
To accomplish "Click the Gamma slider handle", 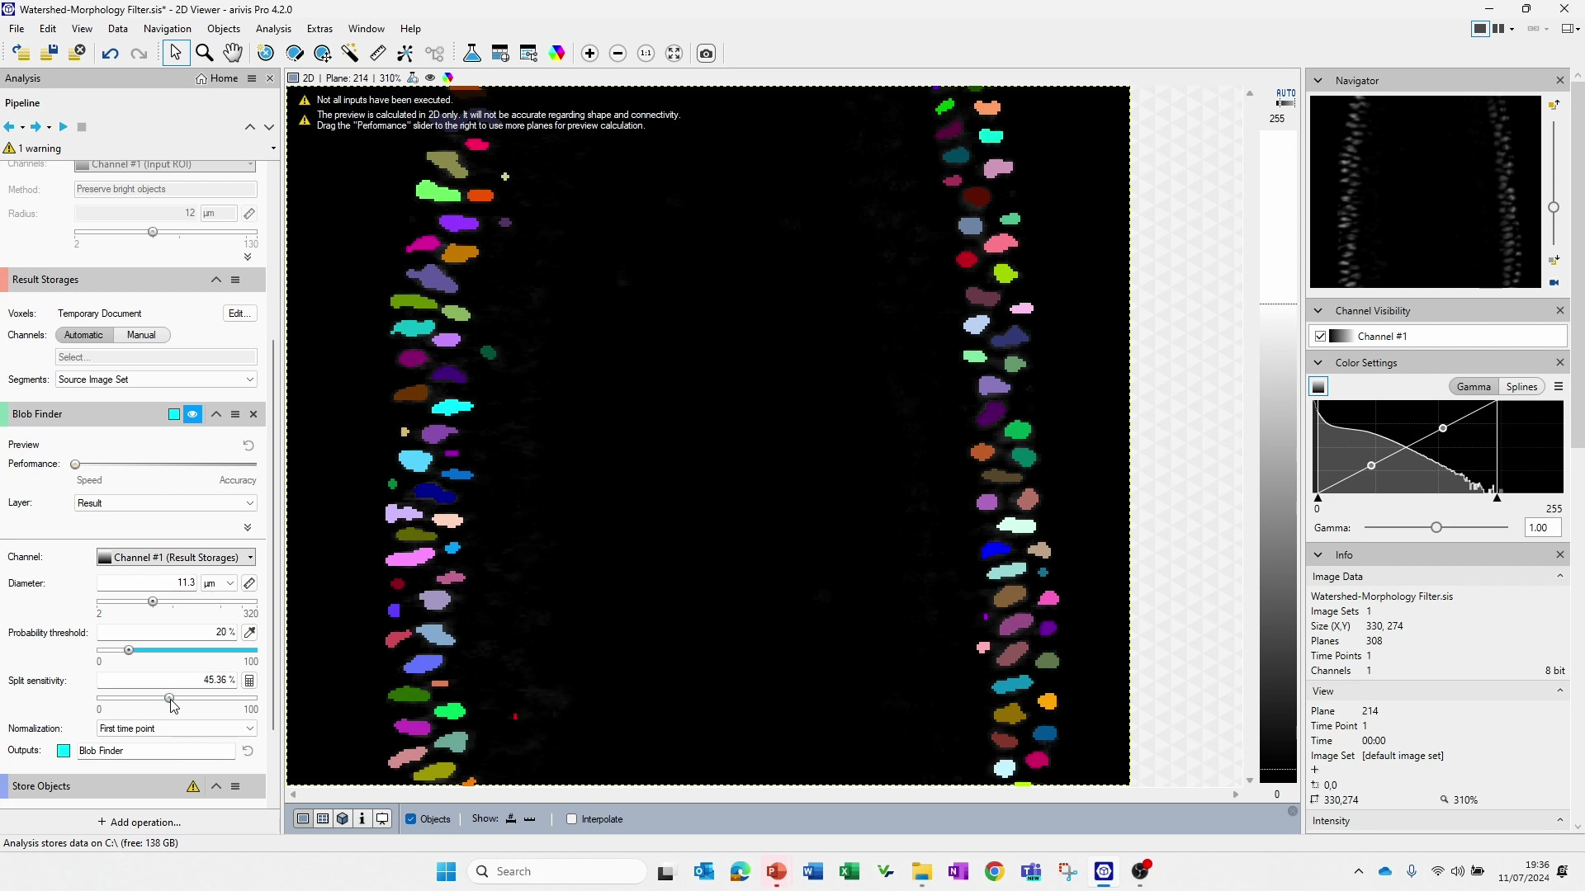I will point(1436,526).
